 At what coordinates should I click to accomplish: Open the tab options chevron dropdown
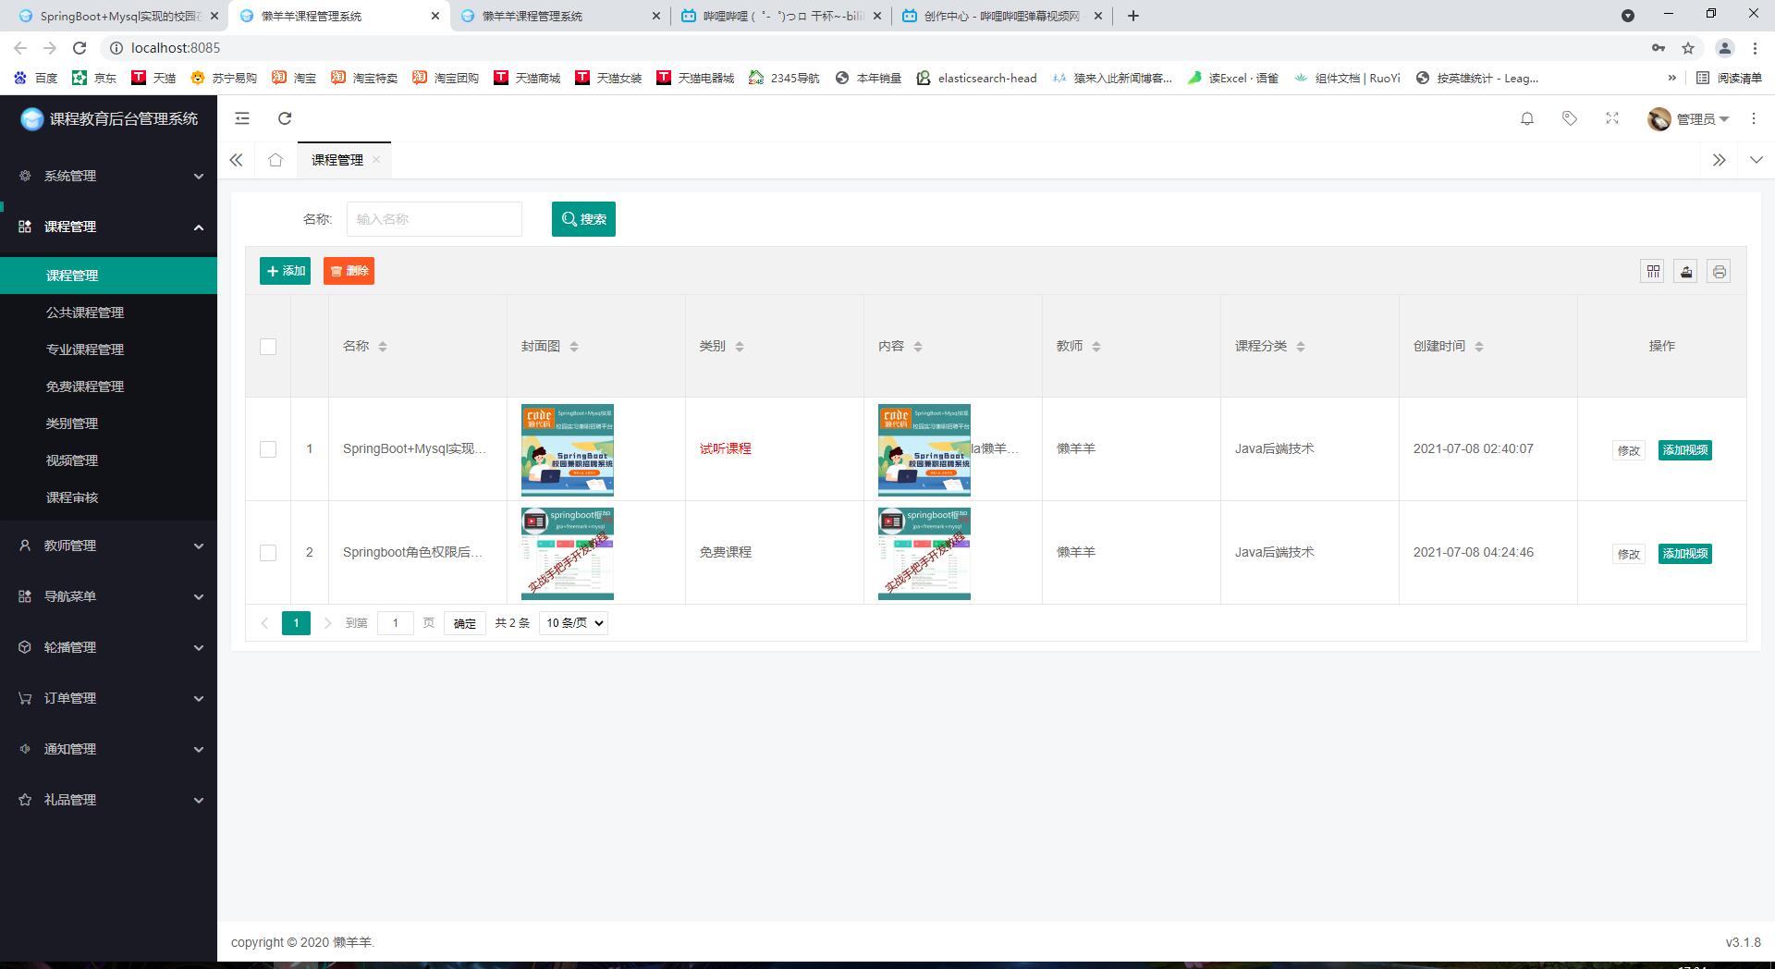point(1757,160)
